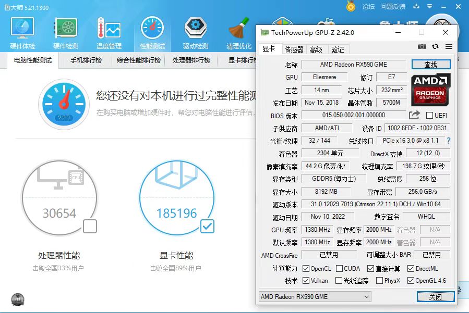Select 处理器排行榜 tab

coord(191,60)
